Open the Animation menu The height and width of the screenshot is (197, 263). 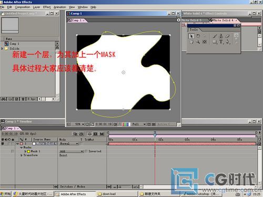60,7
